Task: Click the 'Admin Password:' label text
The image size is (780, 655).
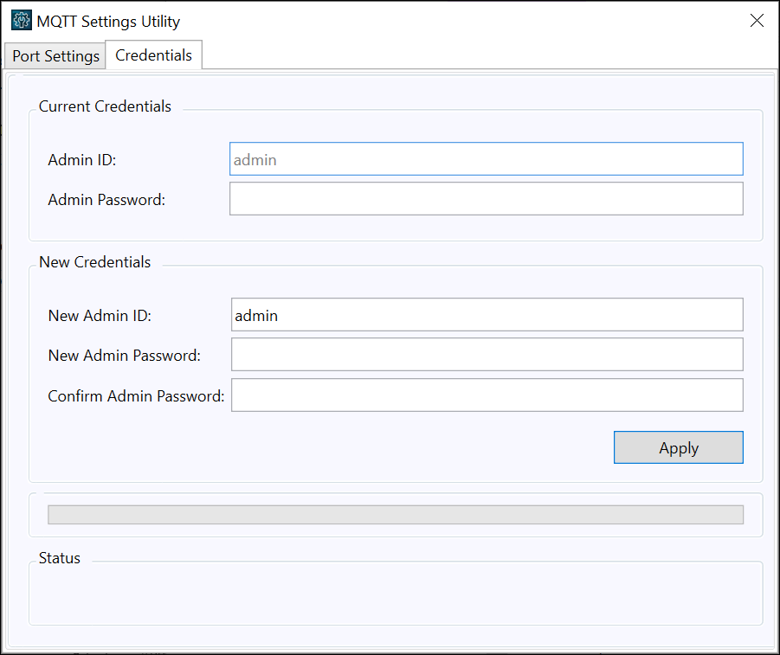Action: [106, 200]
